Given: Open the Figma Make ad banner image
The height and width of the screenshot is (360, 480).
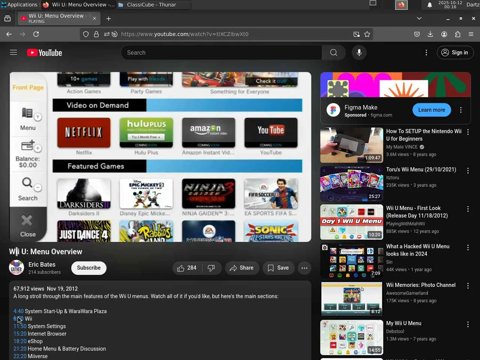Looking at the screenshot, I should 395,85.
